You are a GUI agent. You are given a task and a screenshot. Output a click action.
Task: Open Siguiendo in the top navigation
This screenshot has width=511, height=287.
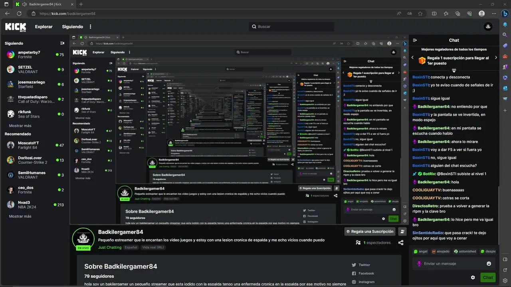72,27
